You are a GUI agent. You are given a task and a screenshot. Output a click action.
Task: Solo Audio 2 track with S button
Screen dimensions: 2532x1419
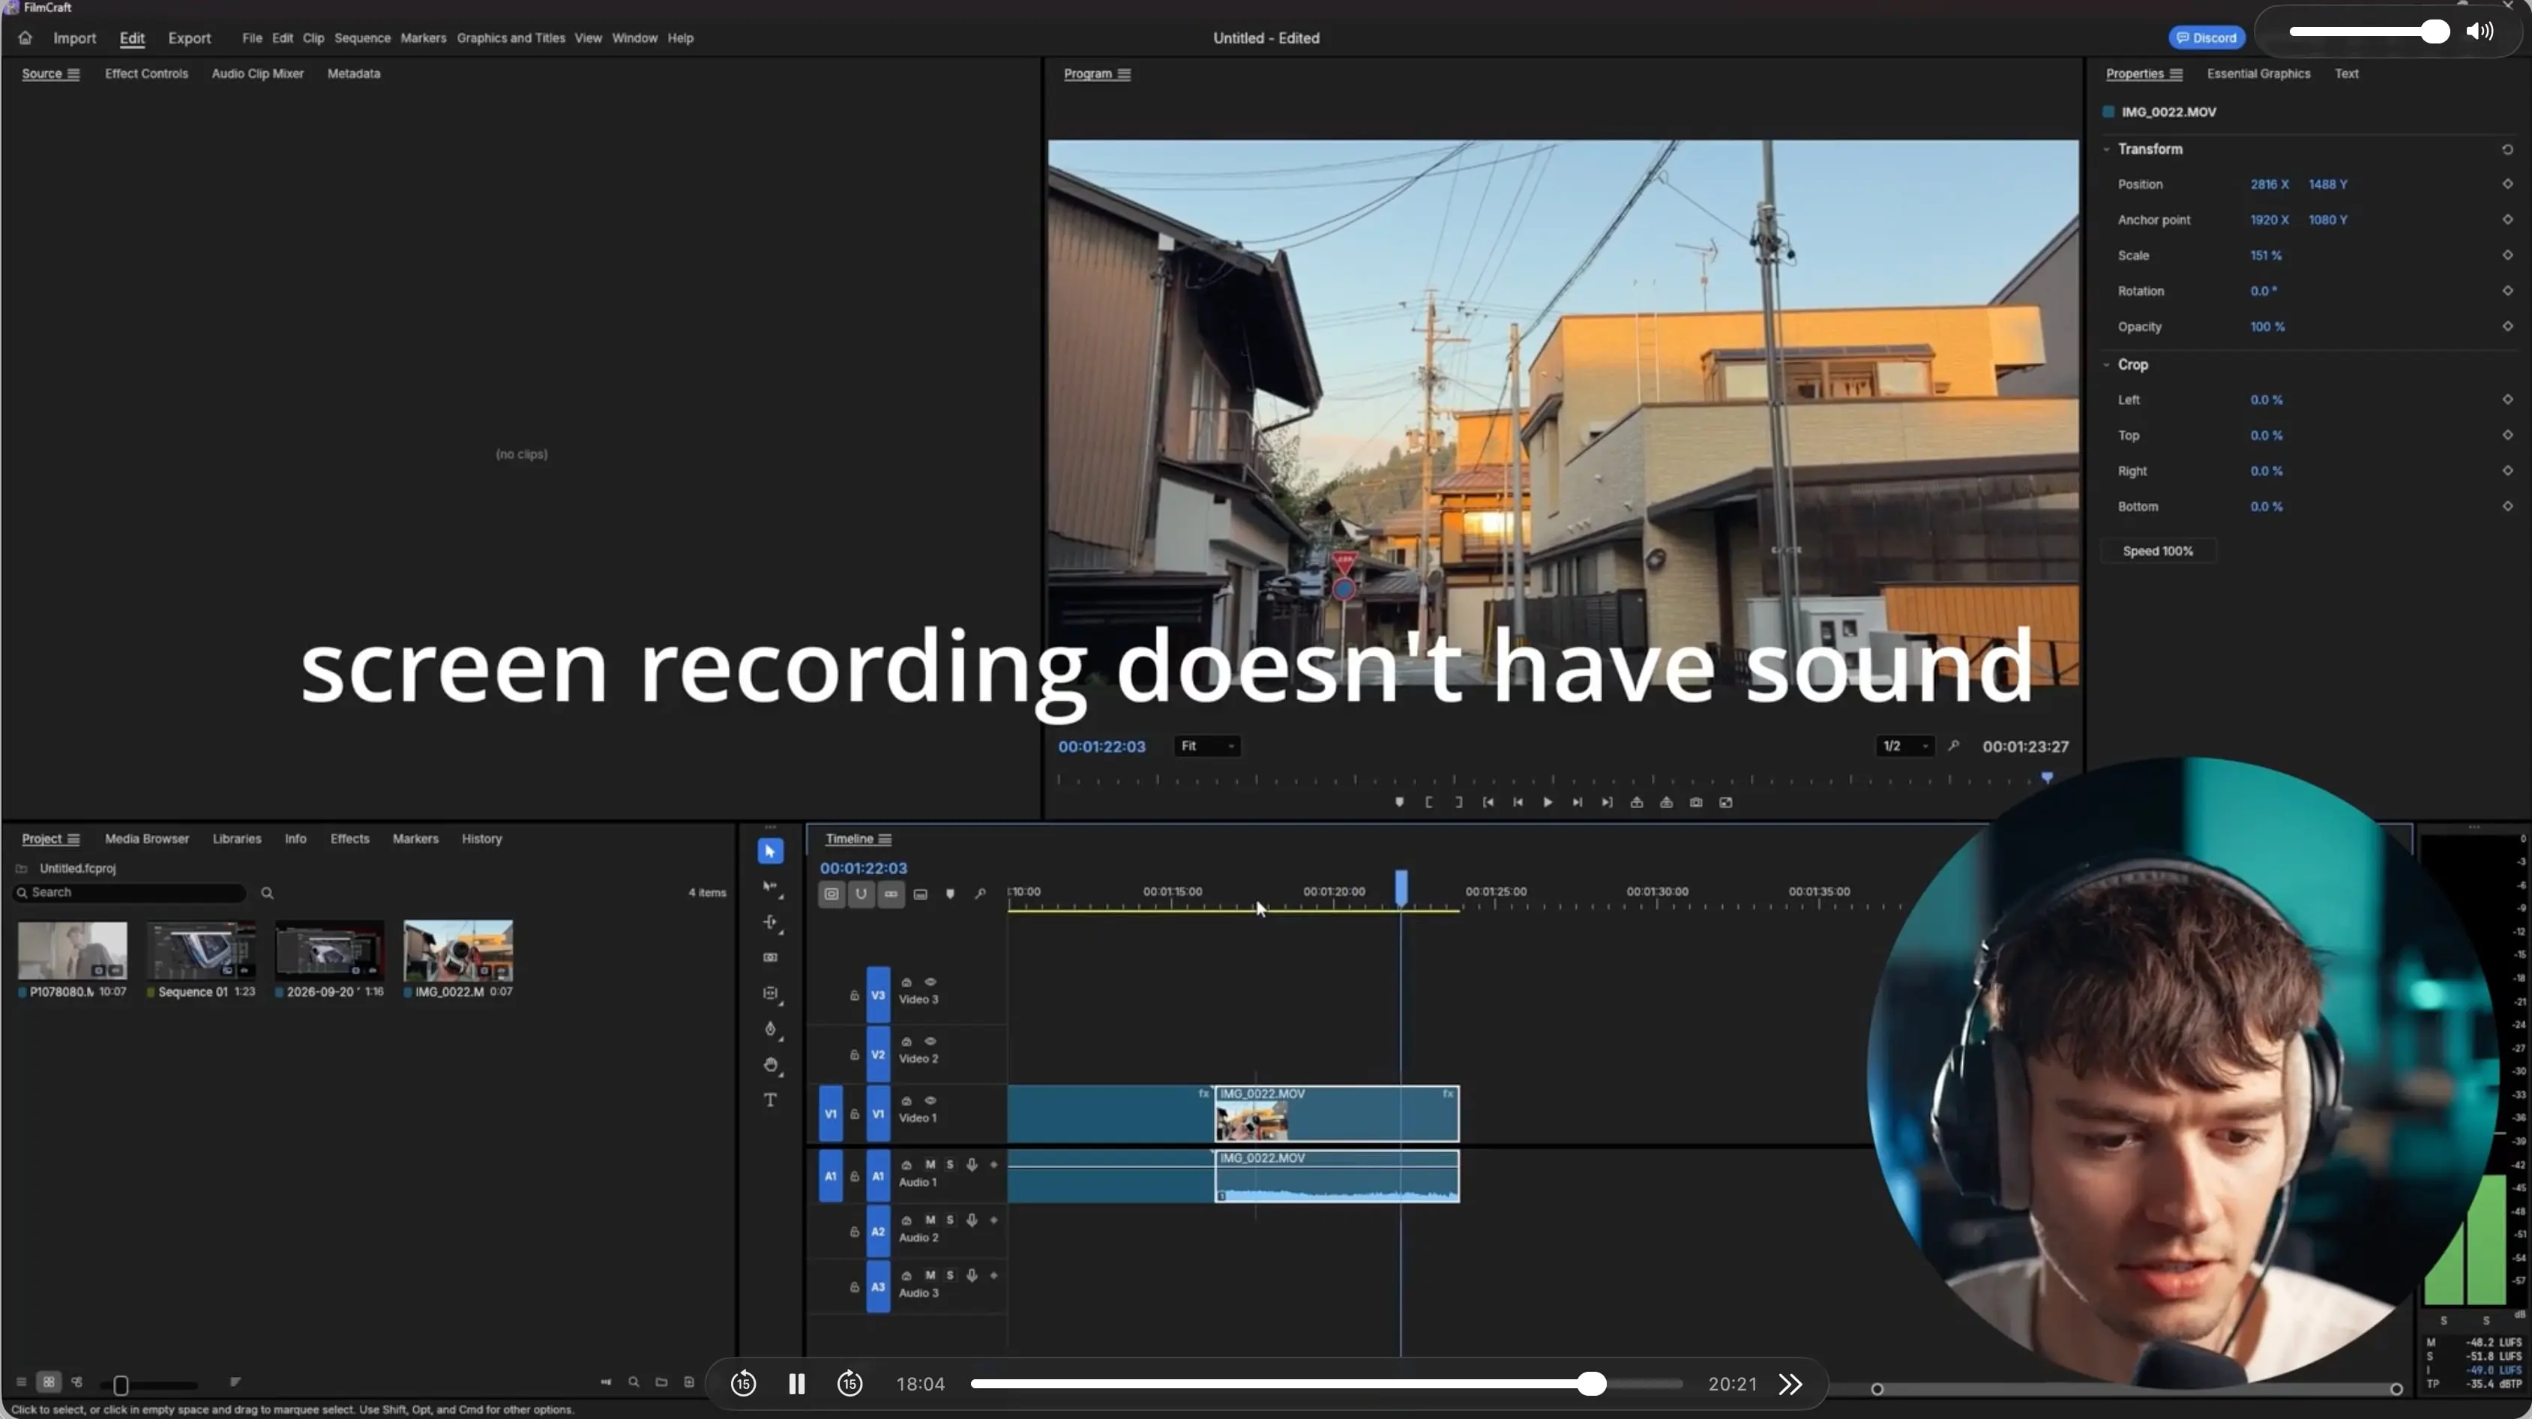[949, 1220]
